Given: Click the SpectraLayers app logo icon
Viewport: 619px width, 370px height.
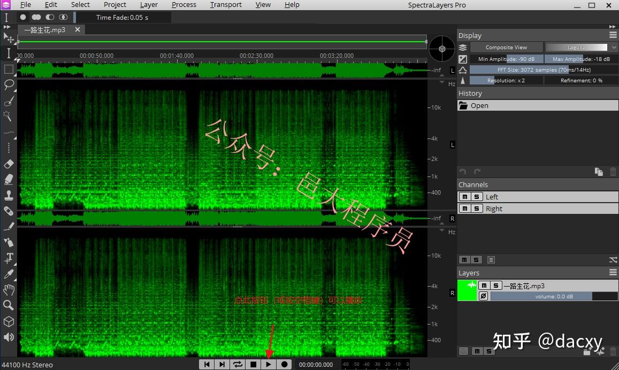Looking at the screenshot, I should (x=6, y=5).
